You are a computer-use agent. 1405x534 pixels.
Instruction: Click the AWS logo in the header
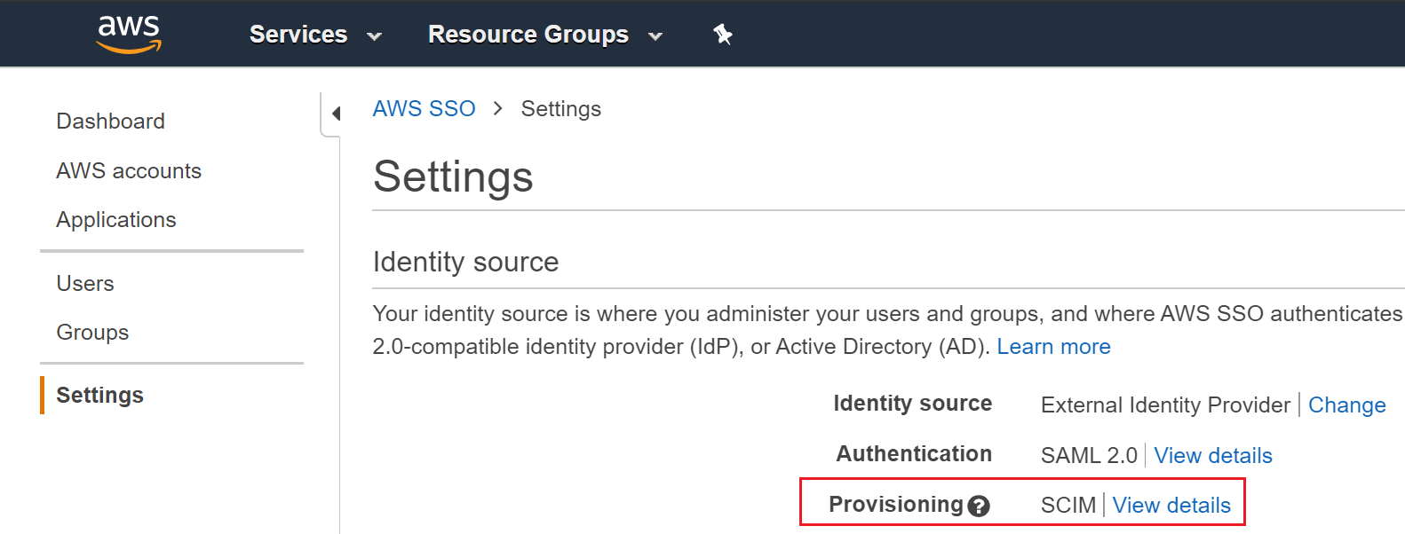129,34
